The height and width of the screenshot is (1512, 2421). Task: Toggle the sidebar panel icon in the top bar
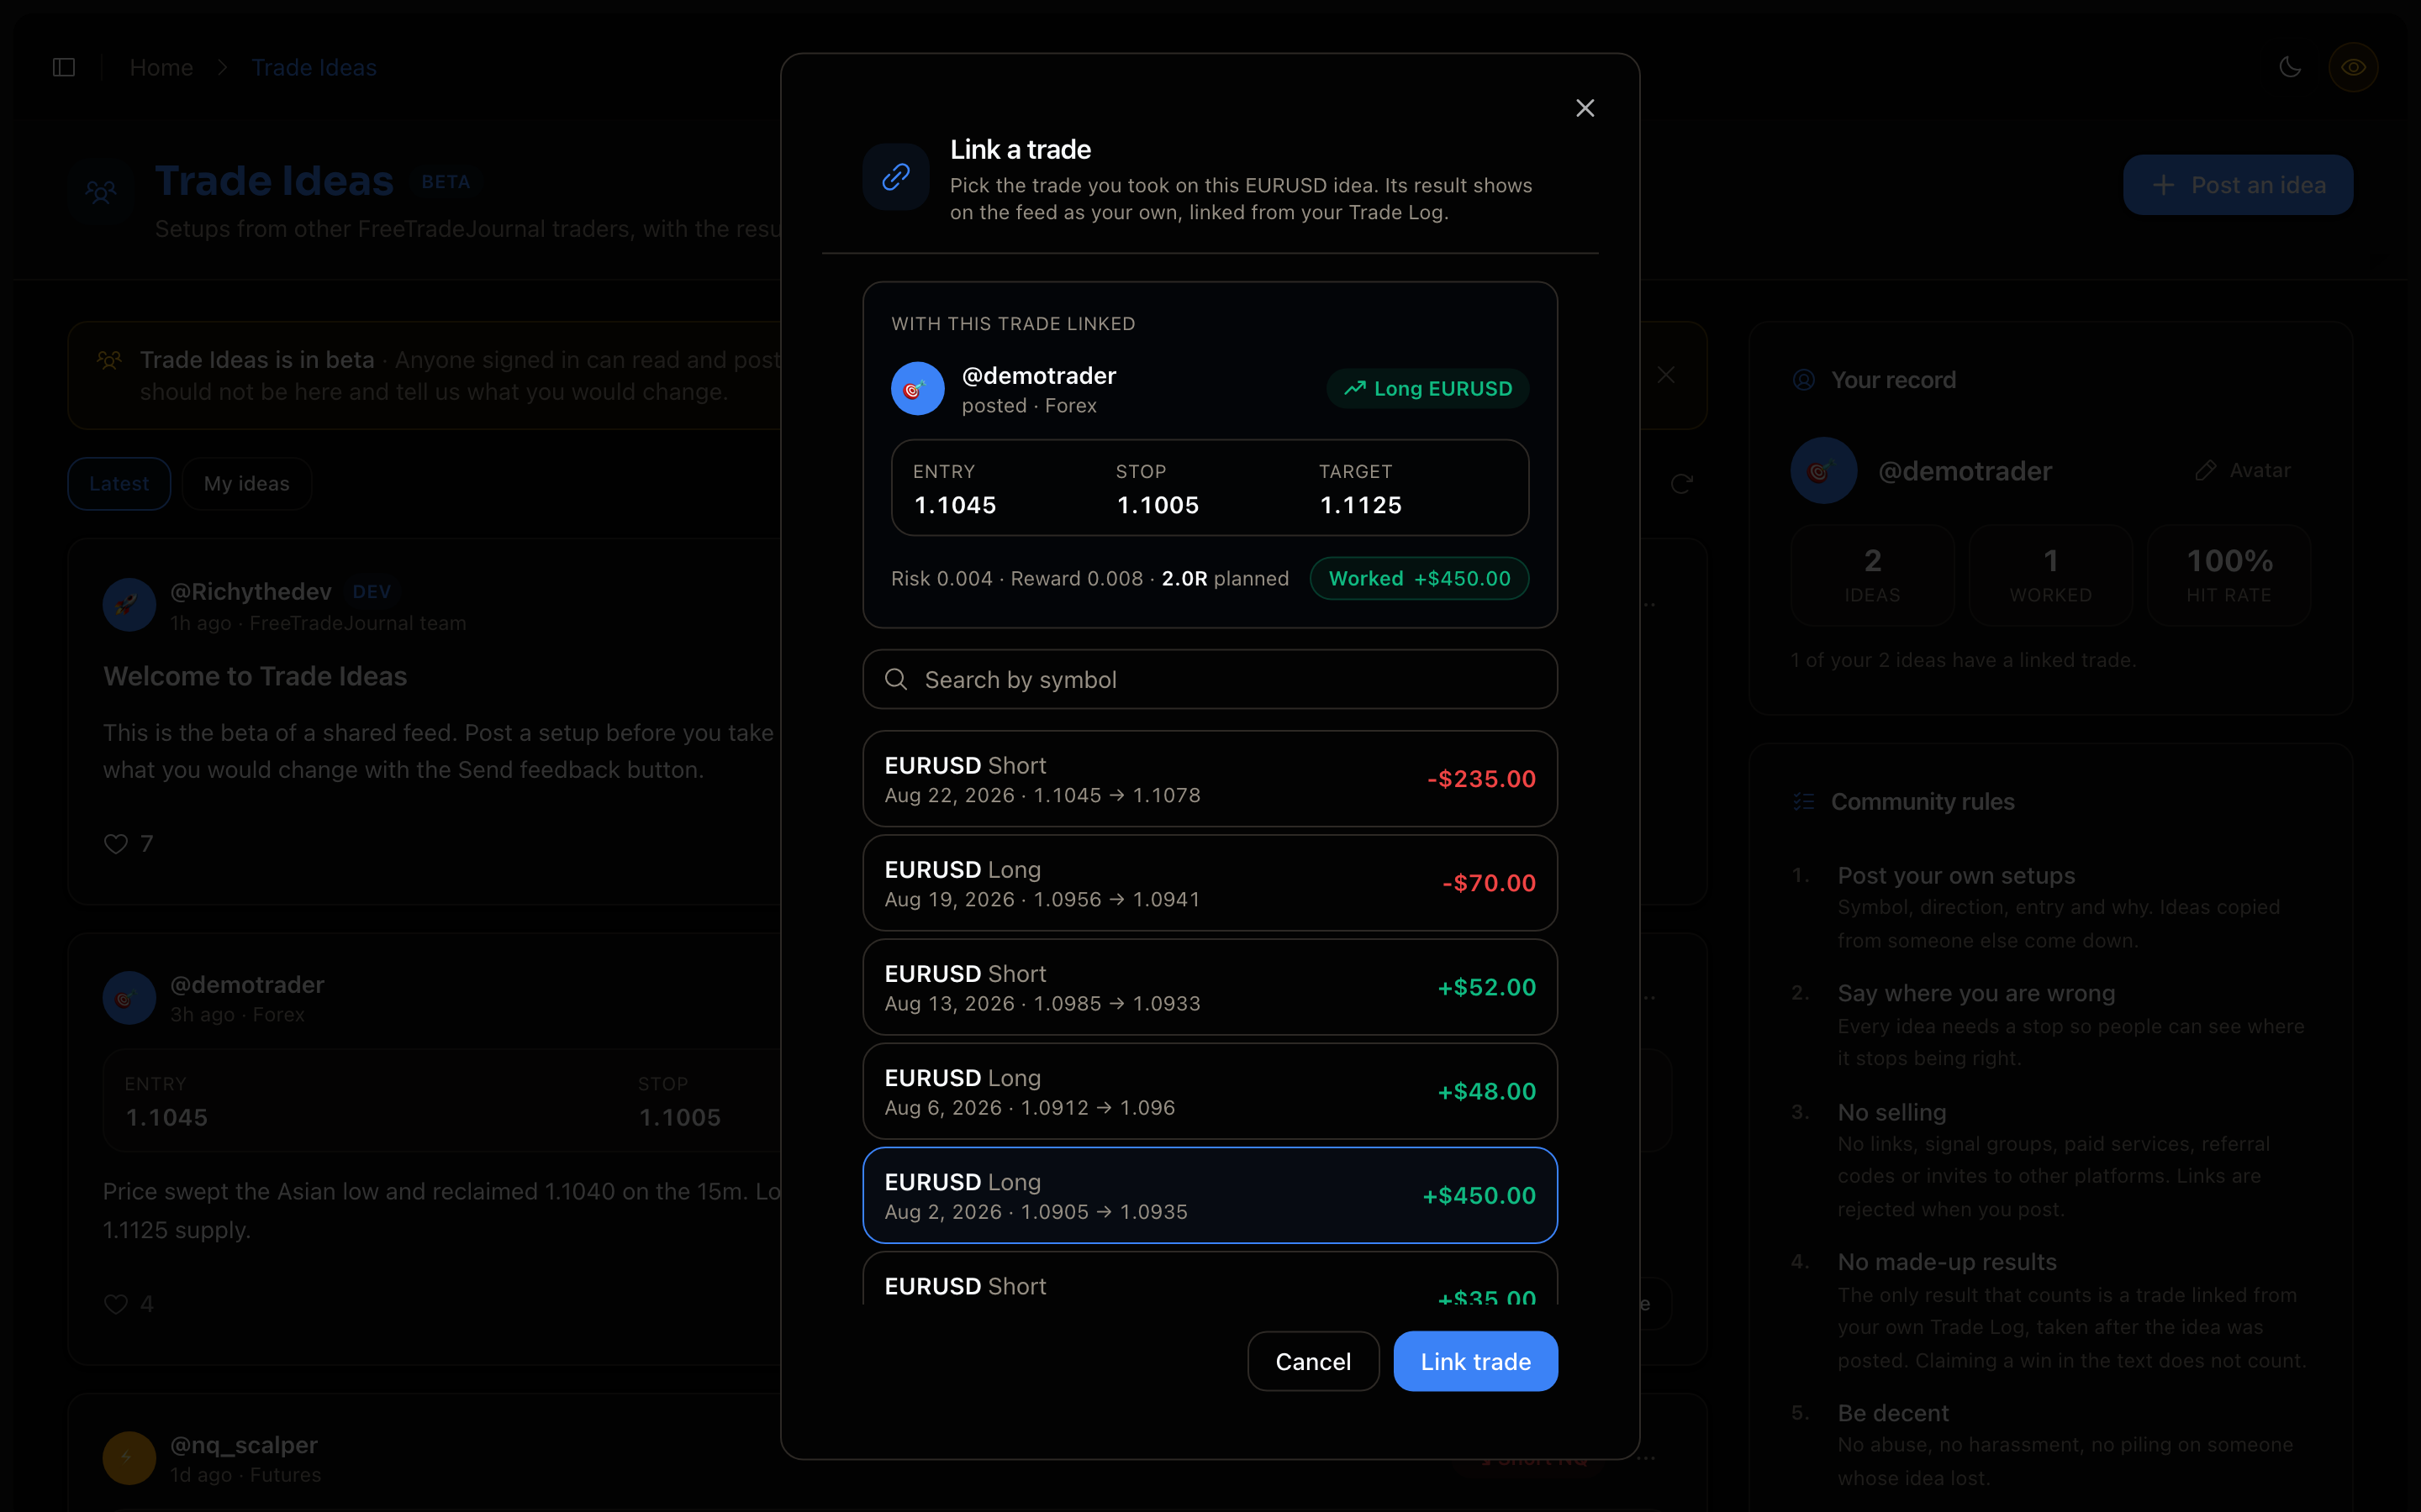point(64,67)
